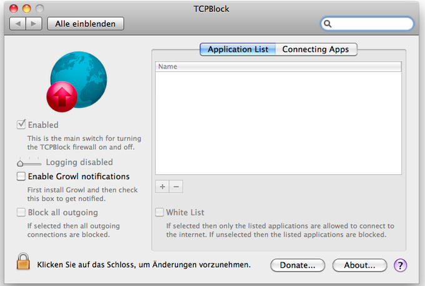
Task: Check the White List option
Action: pos(159,212)
